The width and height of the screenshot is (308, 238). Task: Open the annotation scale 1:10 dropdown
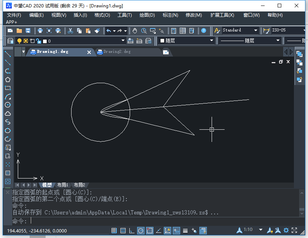point(261,230)
